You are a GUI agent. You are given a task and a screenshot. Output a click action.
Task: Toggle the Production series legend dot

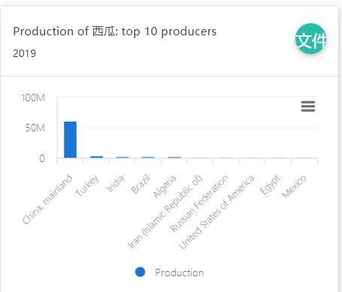click(x=140, y=272)
